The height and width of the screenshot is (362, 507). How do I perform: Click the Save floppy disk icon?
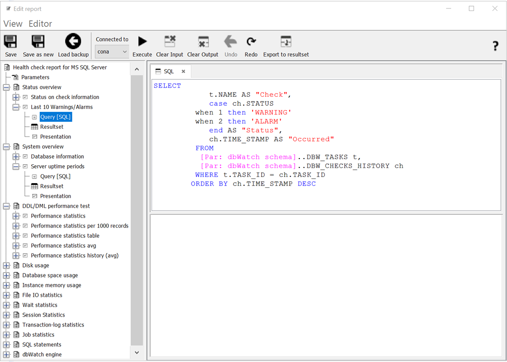pyautogui.click(x=10, y=42)
